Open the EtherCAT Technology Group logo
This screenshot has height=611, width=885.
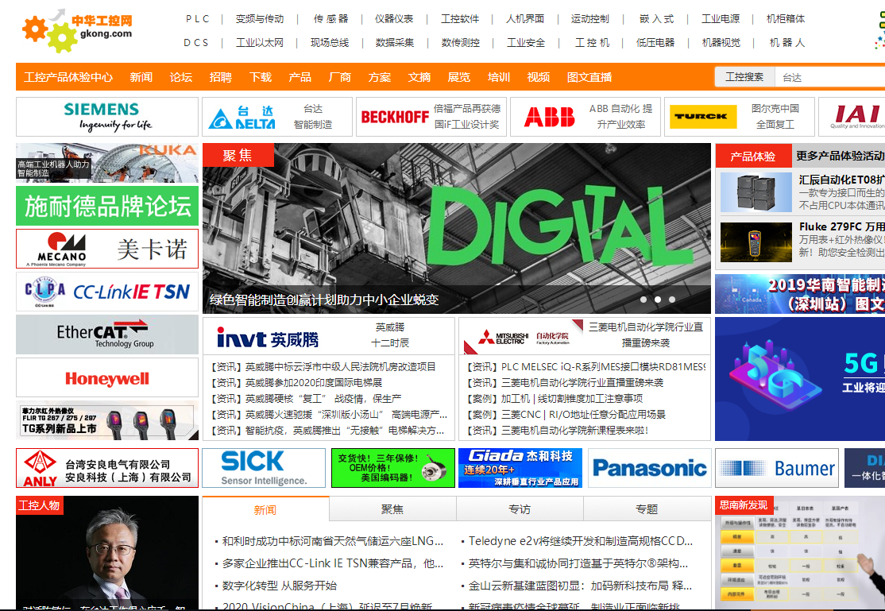pyautogui.click(x=107, y=335)
